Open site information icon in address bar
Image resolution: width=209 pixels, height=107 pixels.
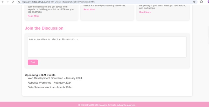point(19,2)
